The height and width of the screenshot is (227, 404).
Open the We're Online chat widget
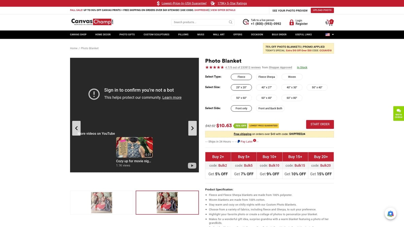pos(398,113)
